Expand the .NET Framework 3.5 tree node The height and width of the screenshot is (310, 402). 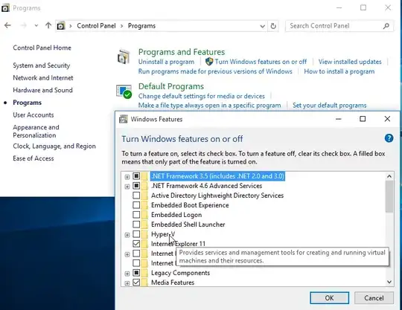[127, 177]
